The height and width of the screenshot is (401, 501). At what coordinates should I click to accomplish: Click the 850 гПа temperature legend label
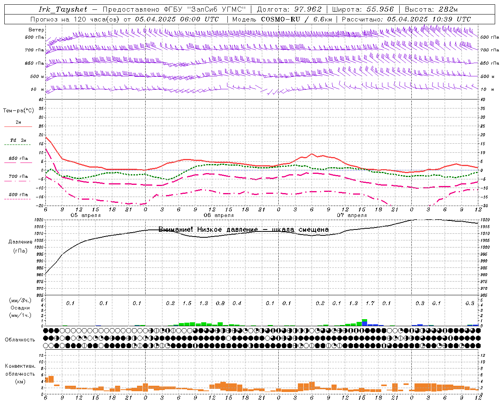[18, 159]
